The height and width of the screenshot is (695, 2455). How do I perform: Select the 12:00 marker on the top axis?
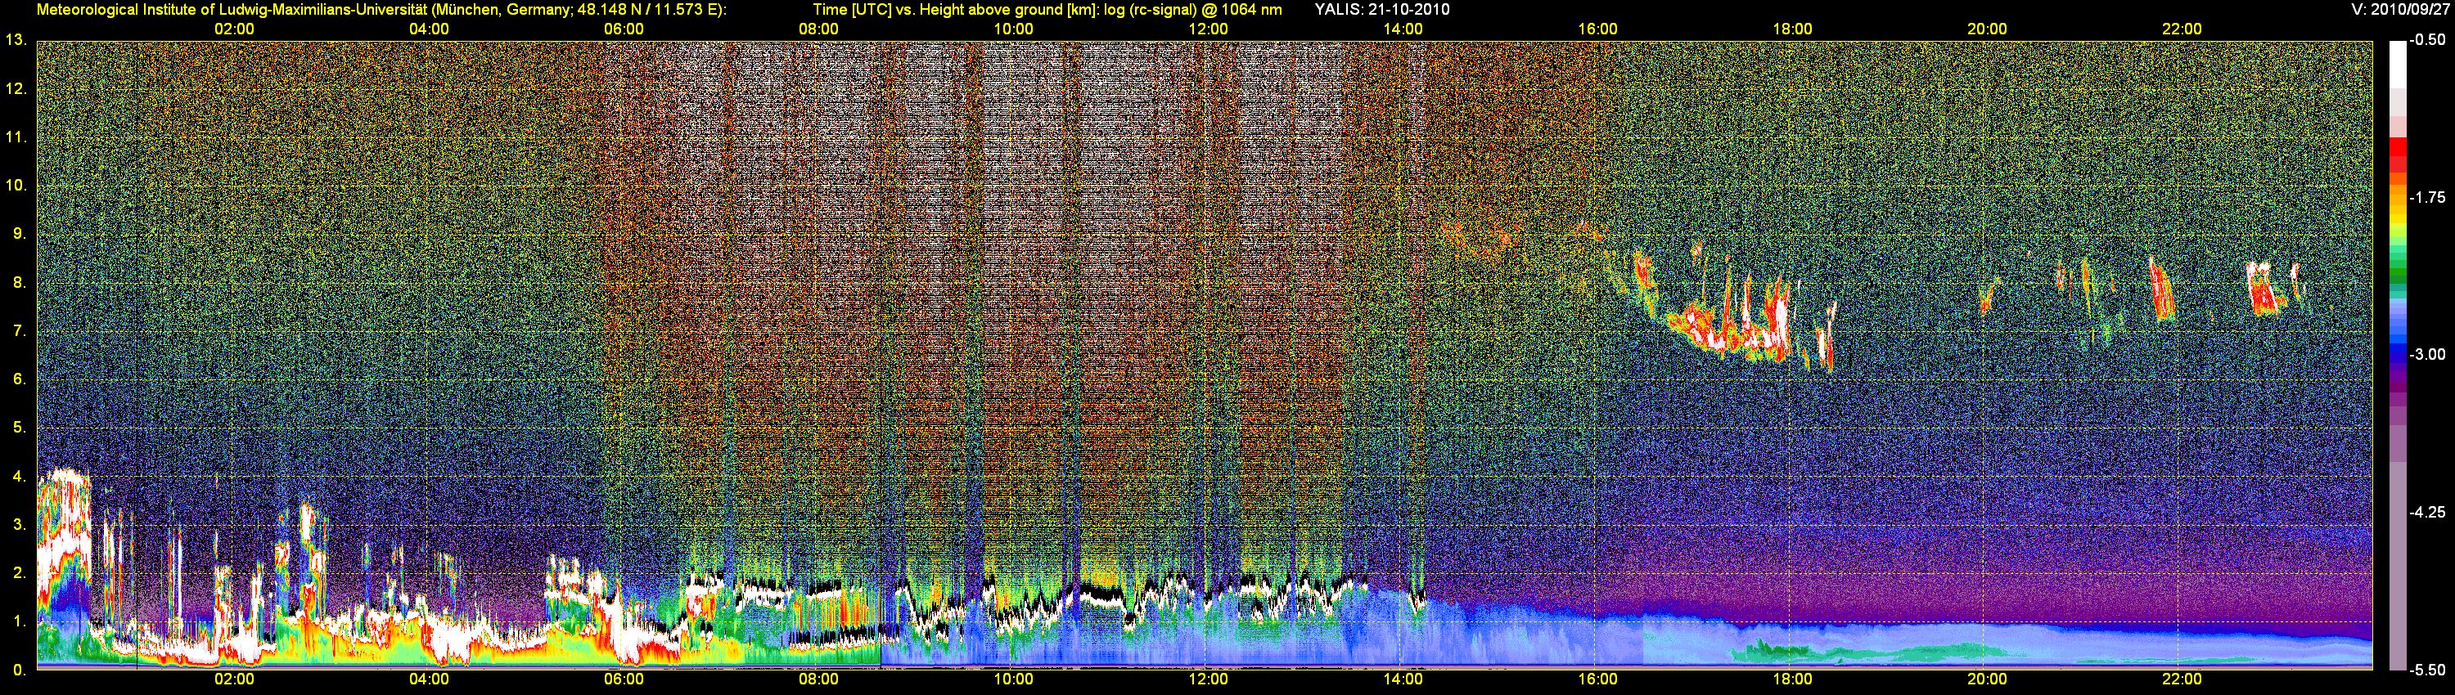[1208, 29]
